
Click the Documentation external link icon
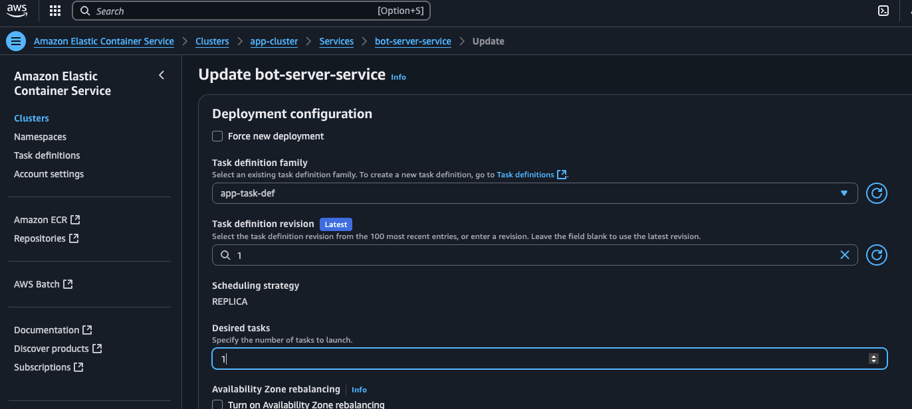coord(87,330)
